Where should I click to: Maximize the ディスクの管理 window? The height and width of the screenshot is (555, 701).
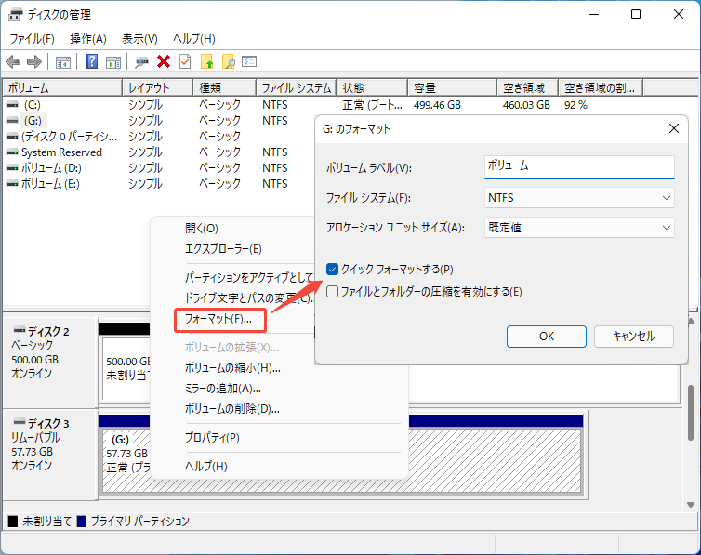(x=636, y=14)
